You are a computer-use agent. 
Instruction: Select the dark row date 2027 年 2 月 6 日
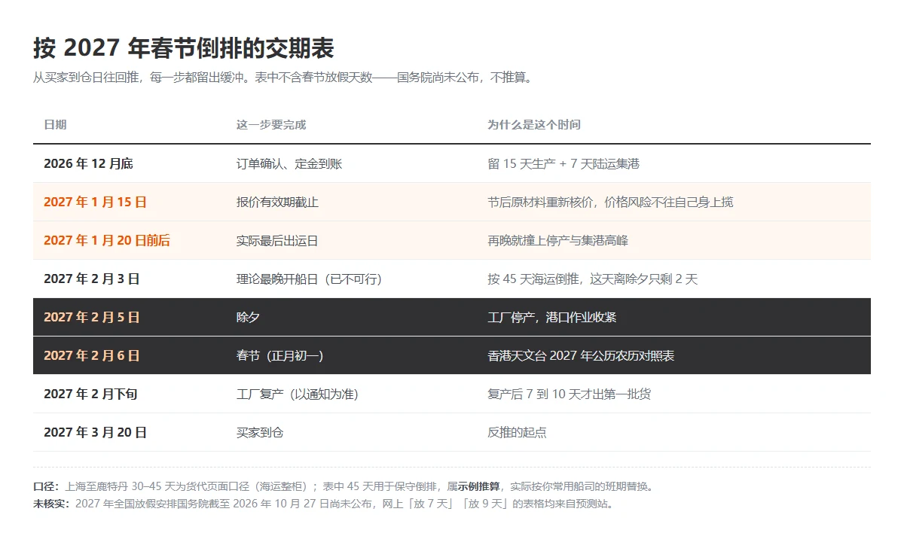[x=92, y=355]
